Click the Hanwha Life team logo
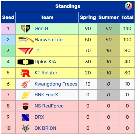This screenshot has width=136, height=135. 25,40
